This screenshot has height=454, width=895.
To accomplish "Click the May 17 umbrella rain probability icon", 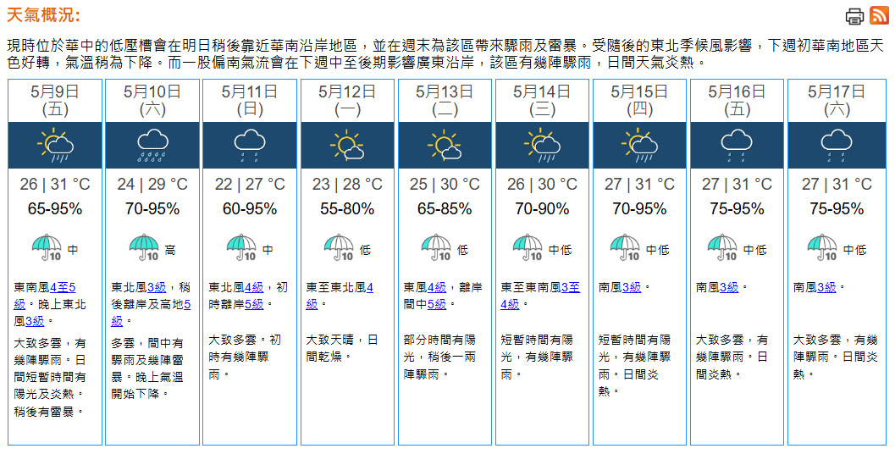I will tap(822, 248).
